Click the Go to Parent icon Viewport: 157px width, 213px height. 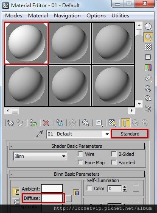pyautogui.click(x=135, y=123)
